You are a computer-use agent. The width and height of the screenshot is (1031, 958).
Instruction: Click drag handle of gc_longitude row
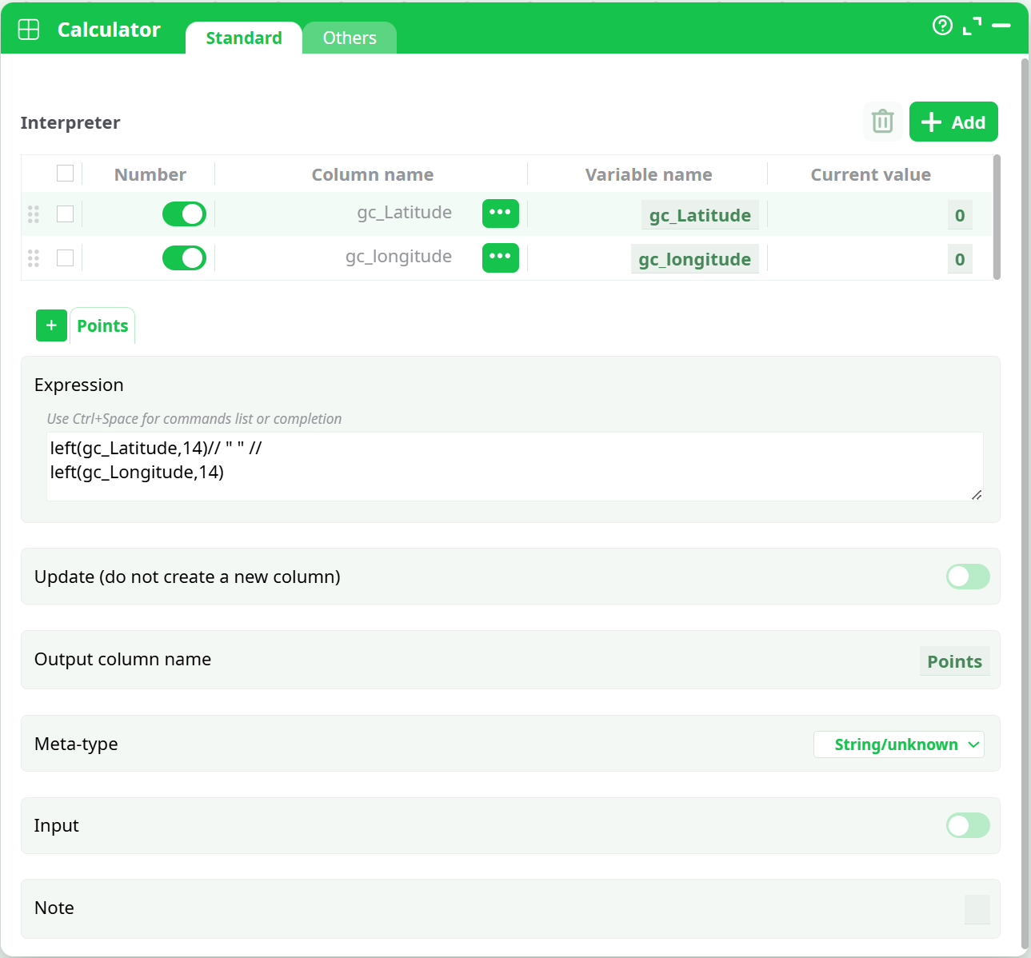34,258
